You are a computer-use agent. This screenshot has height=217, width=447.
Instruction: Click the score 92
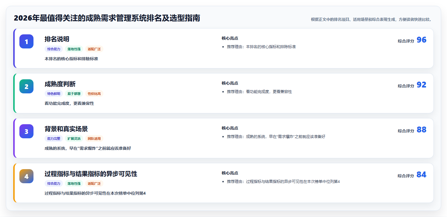click(421, 85)
